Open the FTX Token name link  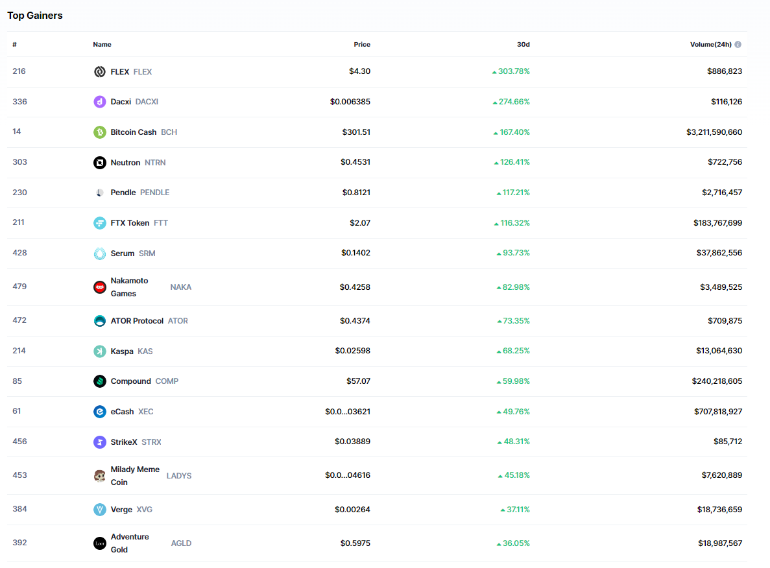(x=130, y=223)
